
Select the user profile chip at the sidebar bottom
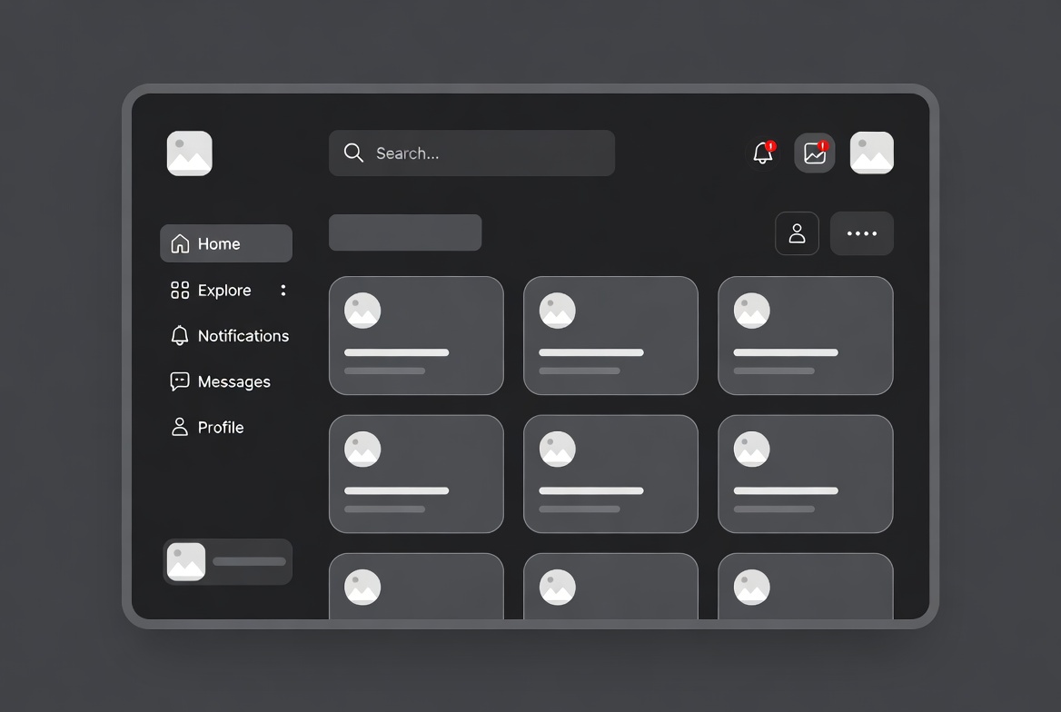227,561
